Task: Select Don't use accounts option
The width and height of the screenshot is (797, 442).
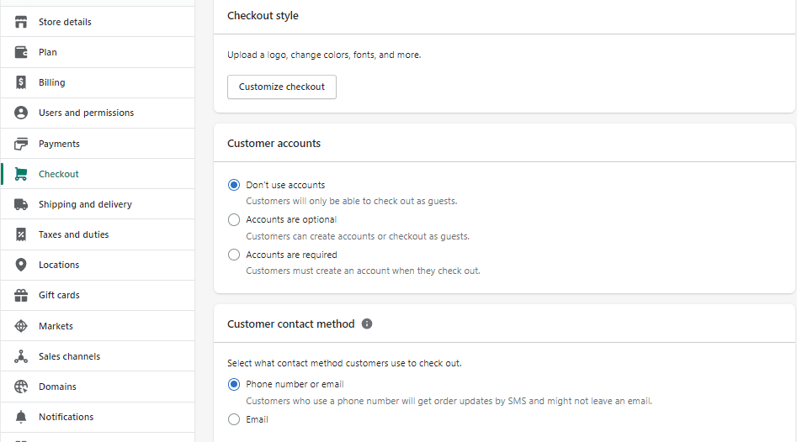Action: pos(234,185)
